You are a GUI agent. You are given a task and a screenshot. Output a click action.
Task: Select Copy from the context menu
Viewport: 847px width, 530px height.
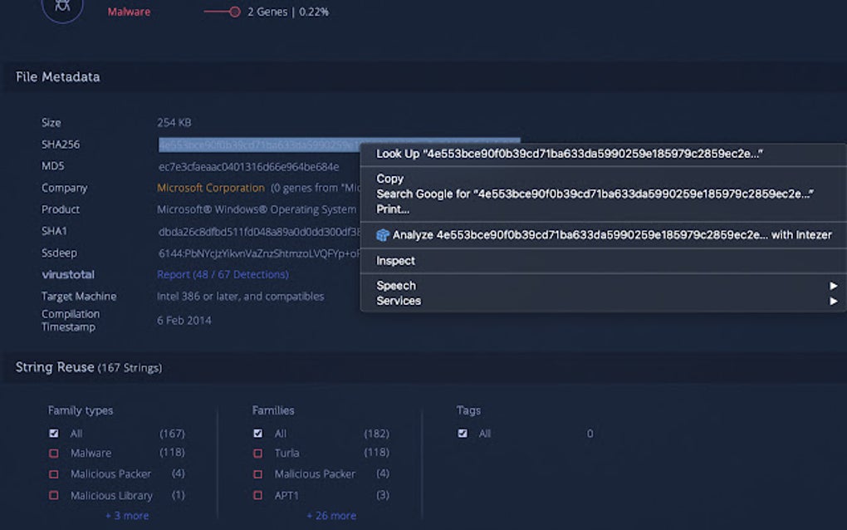click(389, 178)
